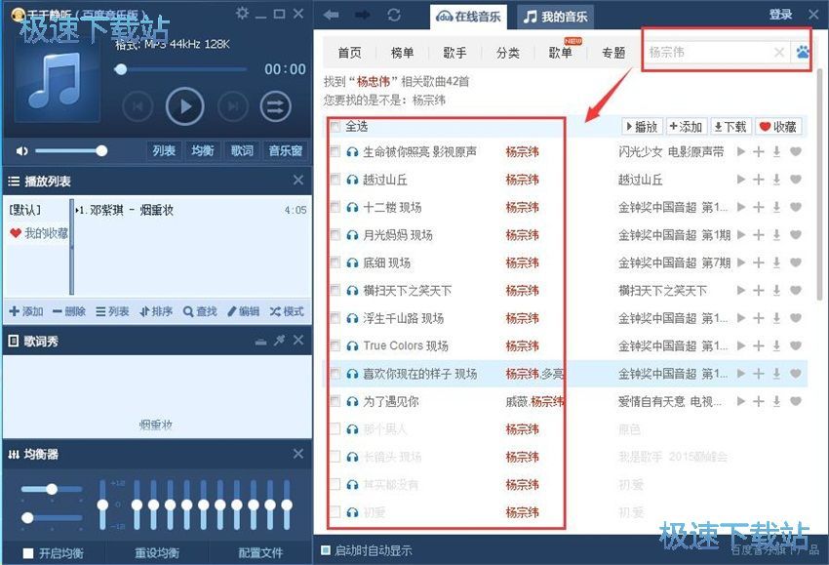Mute the volume speaker icon

click(21, 151)
